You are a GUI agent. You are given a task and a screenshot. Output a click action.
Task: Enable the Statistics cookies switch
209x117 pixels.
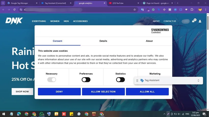pos(120,80)
